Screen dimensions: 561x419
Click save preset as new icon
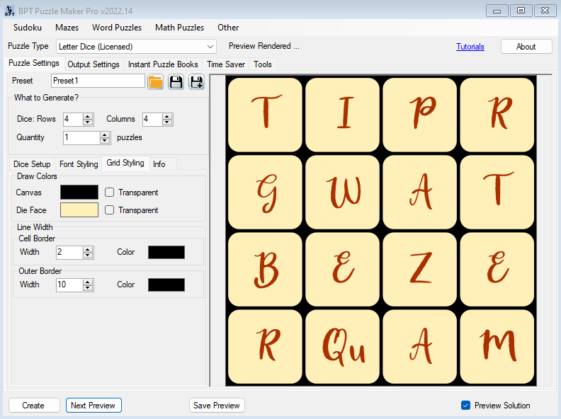[196, 82]
